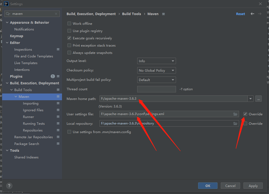Click the User settings file path field

tap(169, 114)
